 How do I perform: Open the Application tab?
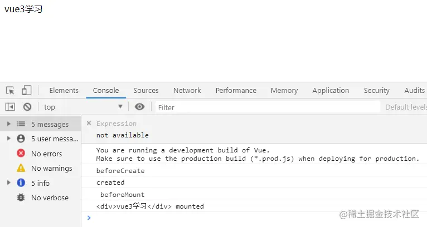(331, 91)
